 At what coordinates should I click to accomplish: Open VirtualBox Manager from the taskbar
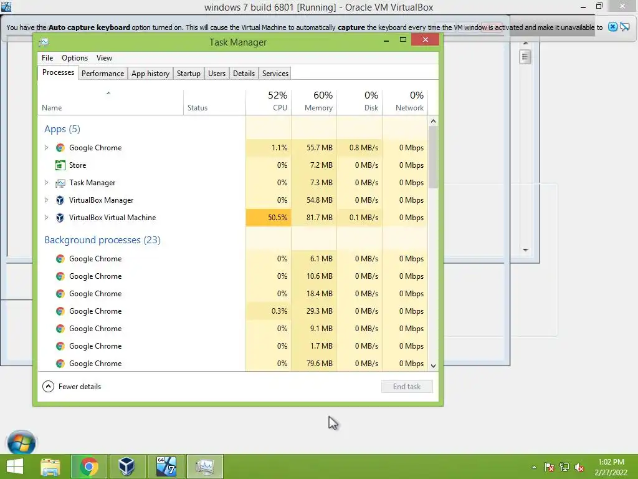[x=126, y=467]
